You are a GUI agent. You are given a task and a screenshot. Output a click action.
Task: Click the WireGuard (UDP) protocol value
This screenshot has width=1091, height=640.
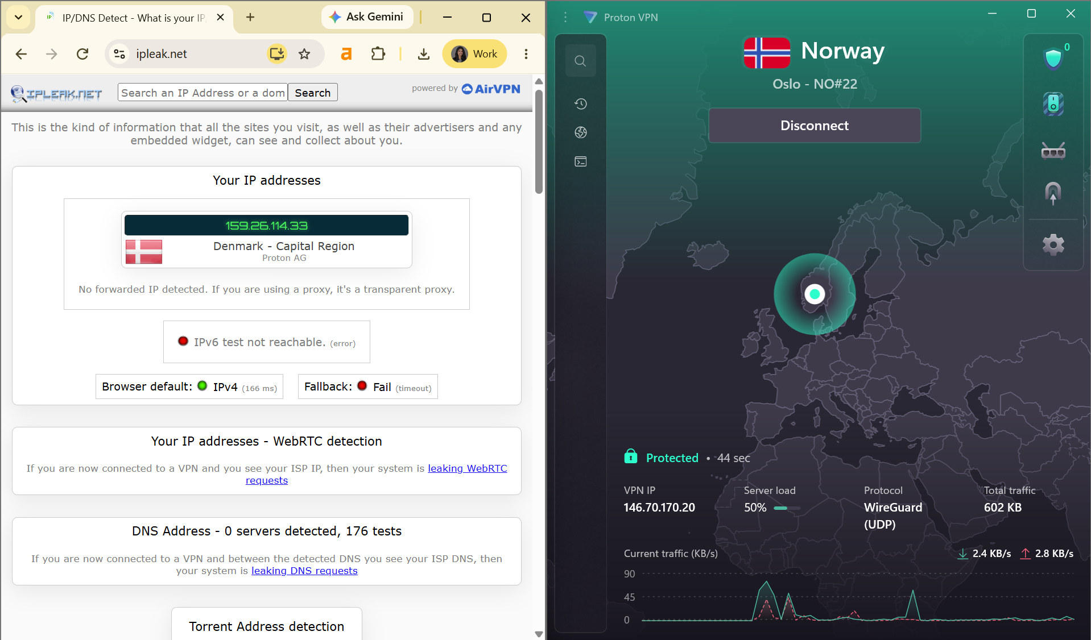pyautogui.click(x=893, y=516)
